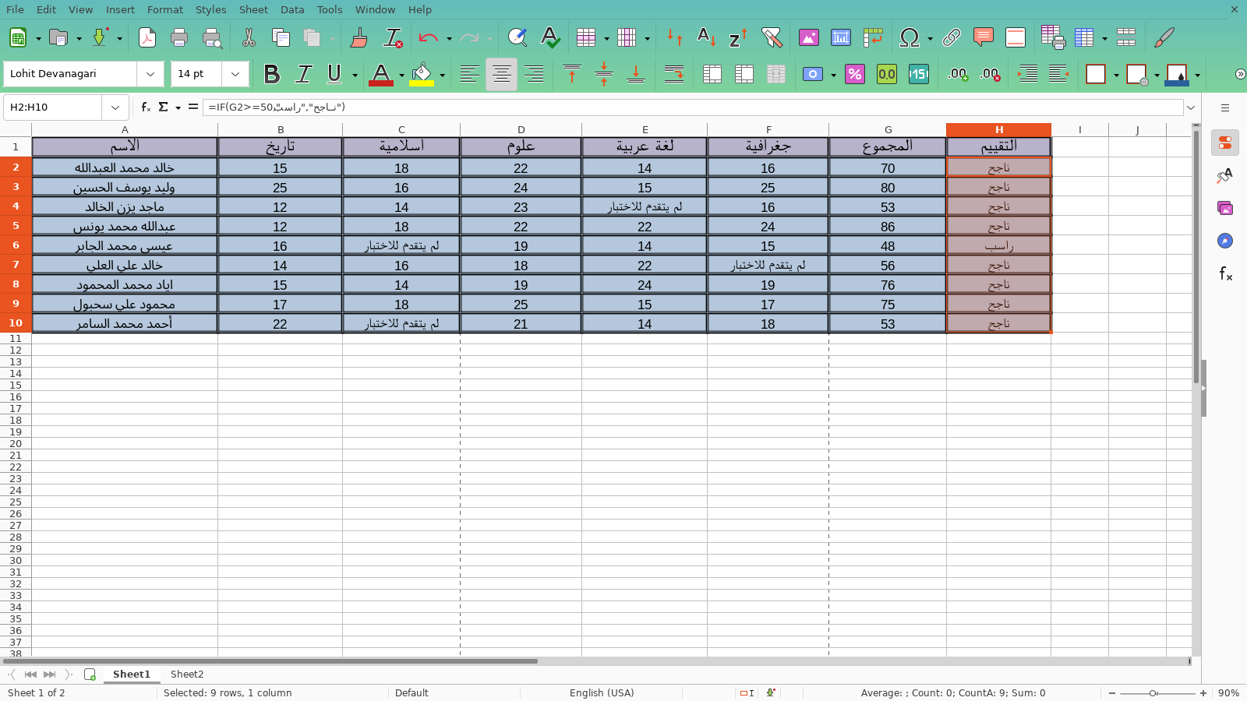Toggle Italic formatting

click(x=303, y=74)
